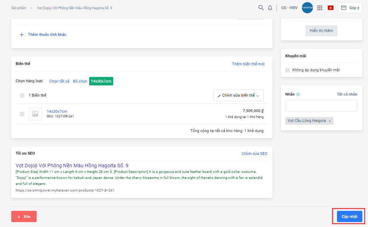Screen dimensions: 368x227
Task: Remove the Vợt Cầu Lông Haigota tag
Action: (330, 121)
